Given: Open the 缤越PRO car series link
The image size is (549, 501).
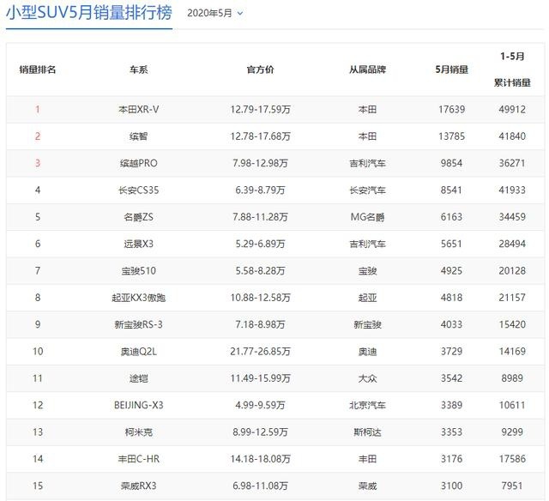Looking at the screenshot, I should coord(139,163).
